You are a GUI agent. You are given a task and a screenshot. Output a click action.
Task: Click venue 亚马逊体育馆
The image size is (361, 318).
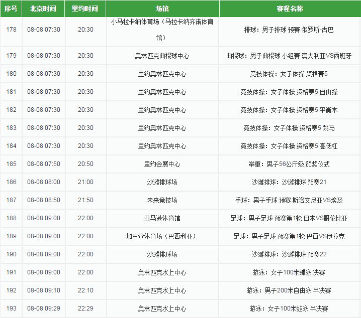click(162, 218)
